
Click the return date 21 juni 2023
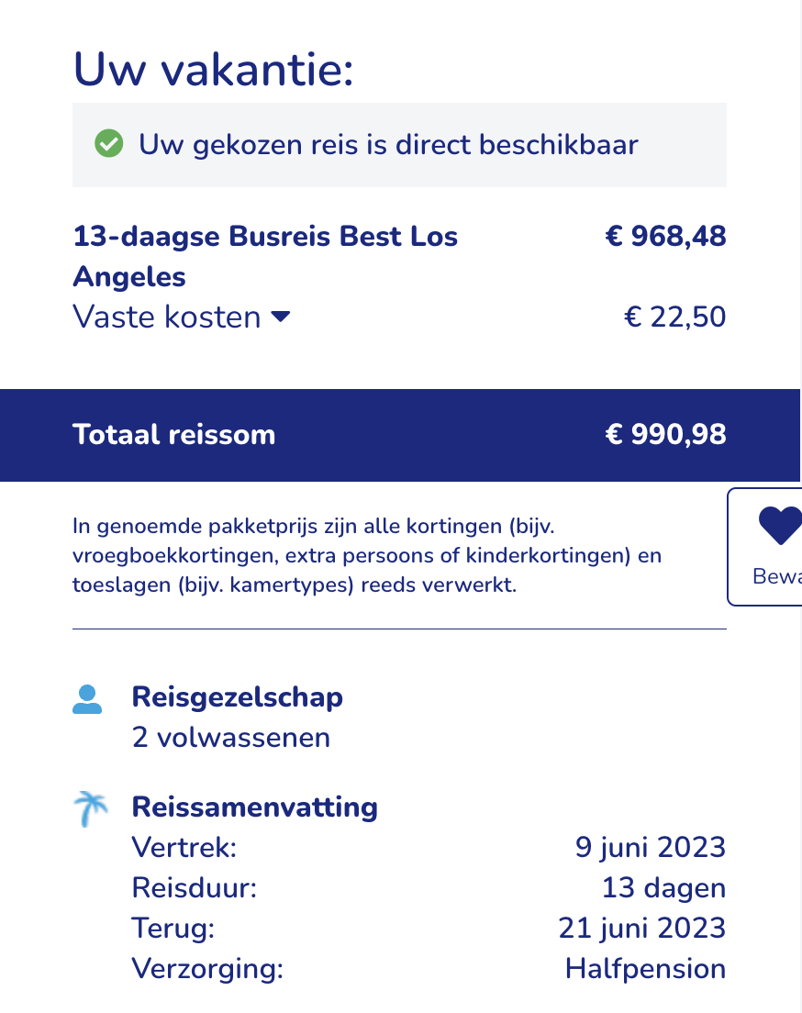(641, 928)
